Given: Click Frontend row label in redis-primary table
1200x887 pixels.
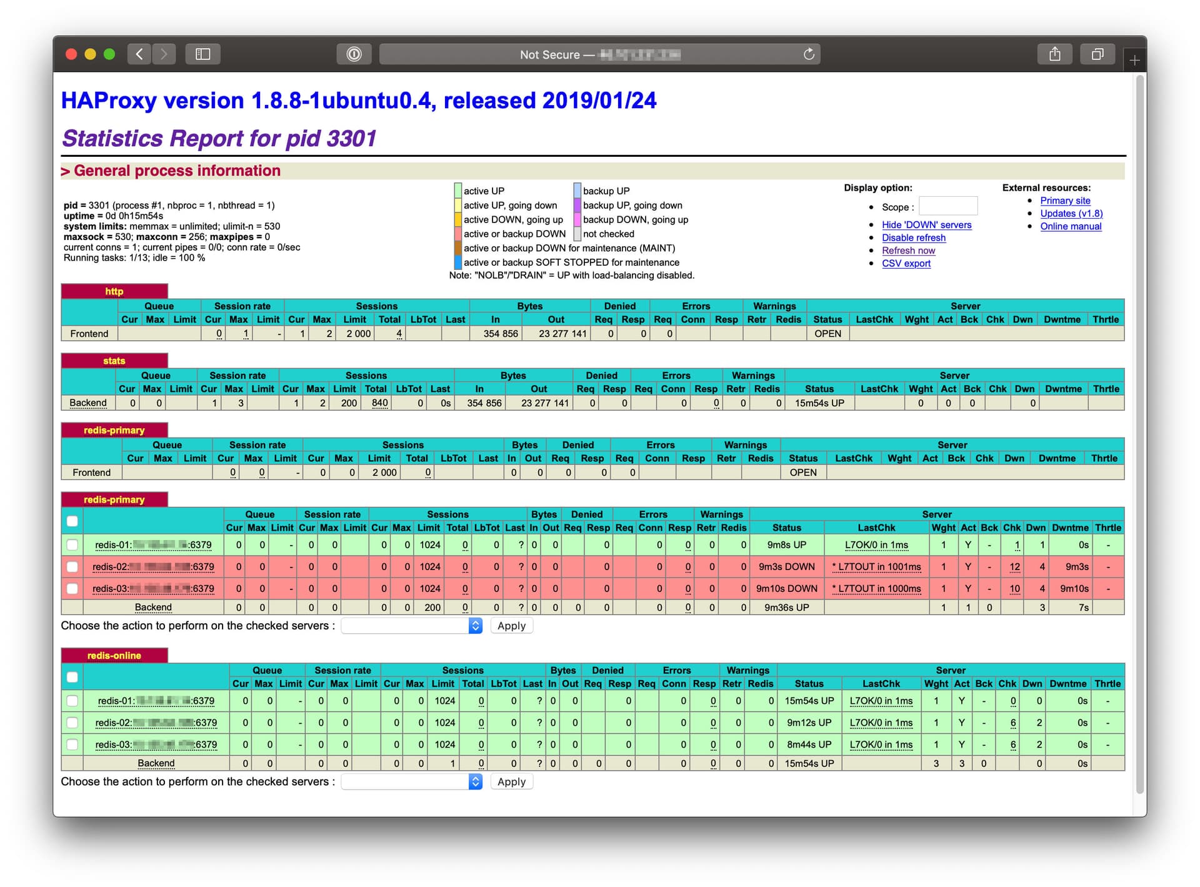Looking at the screenshot, I should (x=91, y=473).
